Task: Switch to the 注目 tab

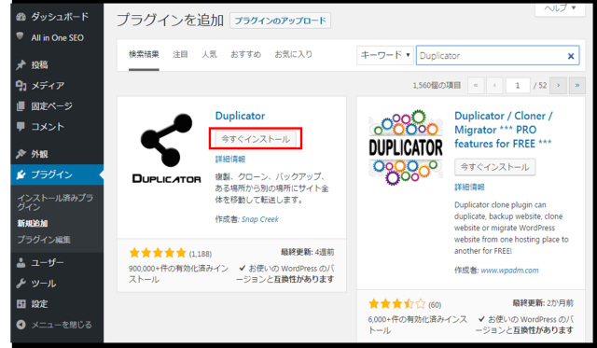Action: coord(180,54)
